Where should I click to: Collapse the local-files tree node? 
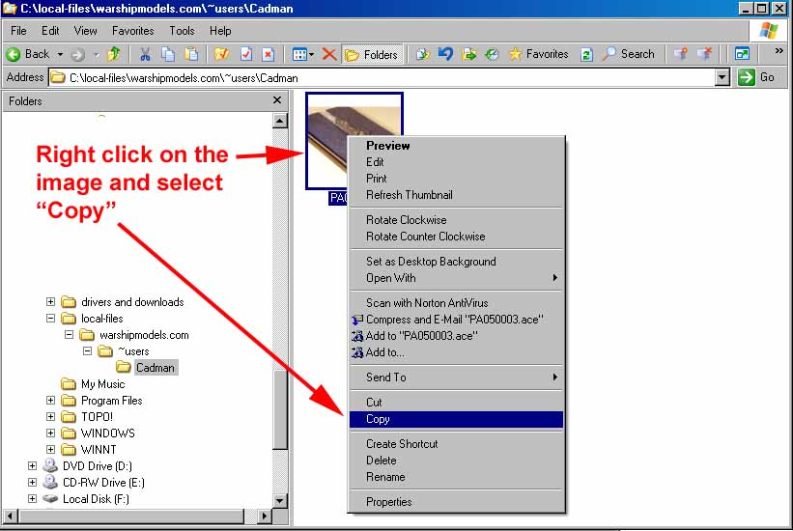click(51, 319)
